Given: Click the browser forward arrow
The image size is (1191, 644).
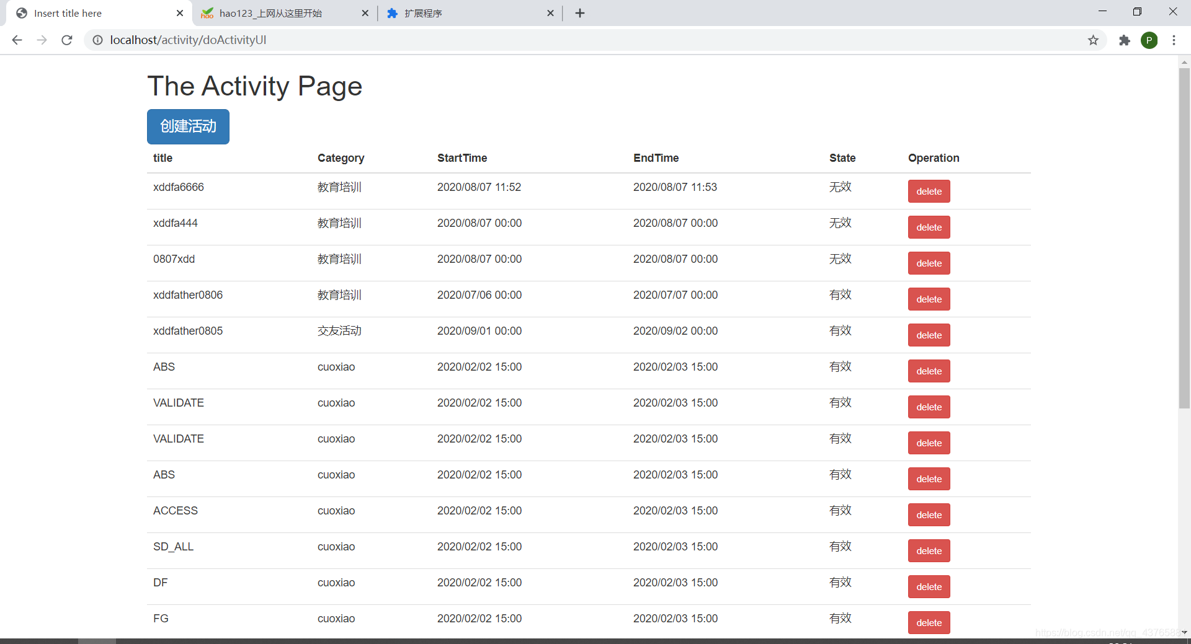Looking at the screenshot, I should [42, 40].
